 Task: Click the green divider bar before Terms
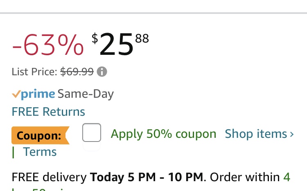(x=13, y=152)
